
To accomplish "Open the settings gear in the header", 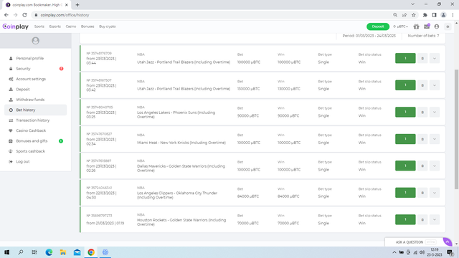I will (448, 27).
